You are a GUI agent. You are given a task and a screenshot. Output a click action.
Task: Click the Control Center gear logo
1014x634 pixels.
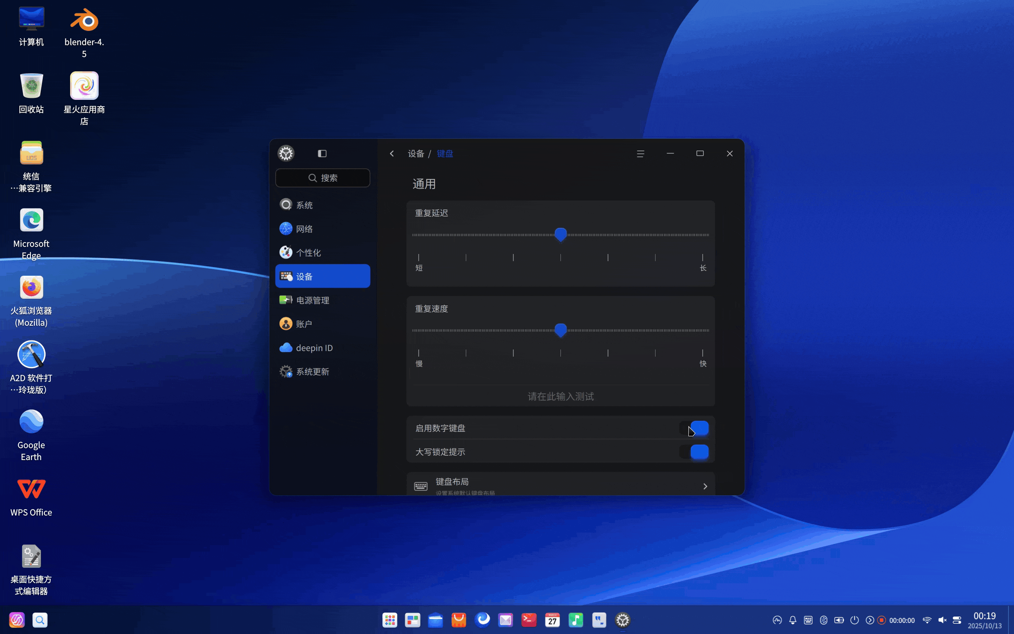pyautogui.click(x=286, y=153)
